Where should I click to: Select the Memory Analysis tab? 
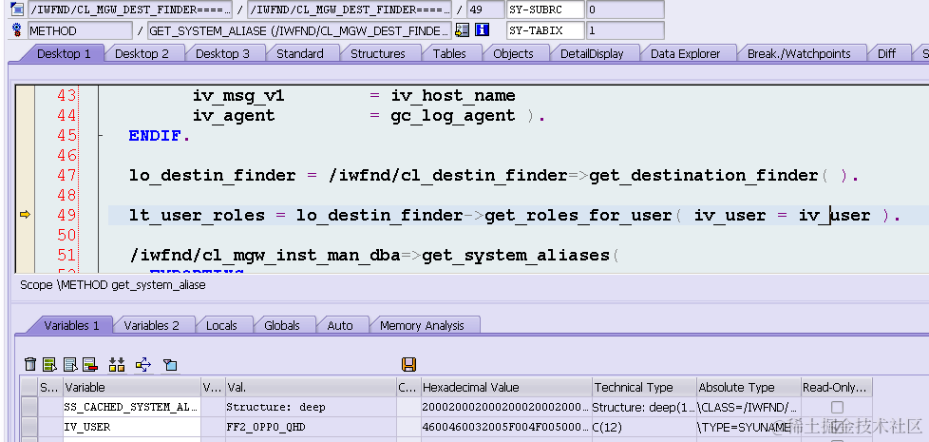coord(422,325)
